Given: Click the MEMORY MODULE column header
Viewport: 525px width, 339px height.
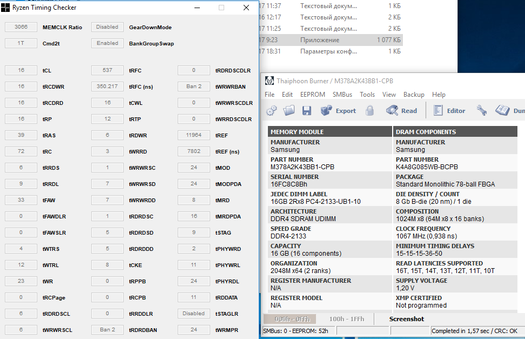Looking at the screenshot, I should [330, 131].
